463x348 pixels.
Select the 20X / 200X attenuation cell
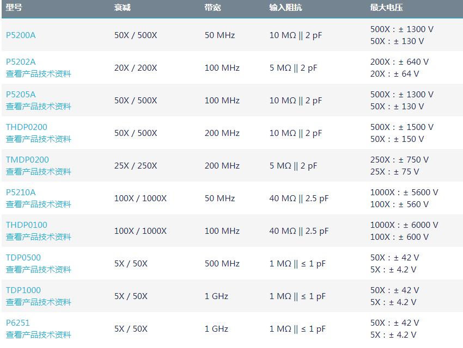(x=136, y=68)
